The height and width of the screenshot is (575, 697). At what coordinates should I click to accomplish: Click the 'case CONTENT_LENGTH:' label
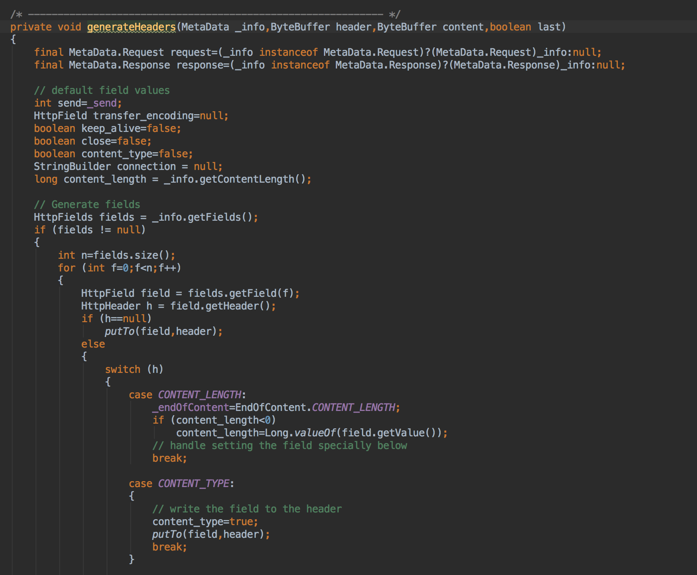tap(187, 395)
